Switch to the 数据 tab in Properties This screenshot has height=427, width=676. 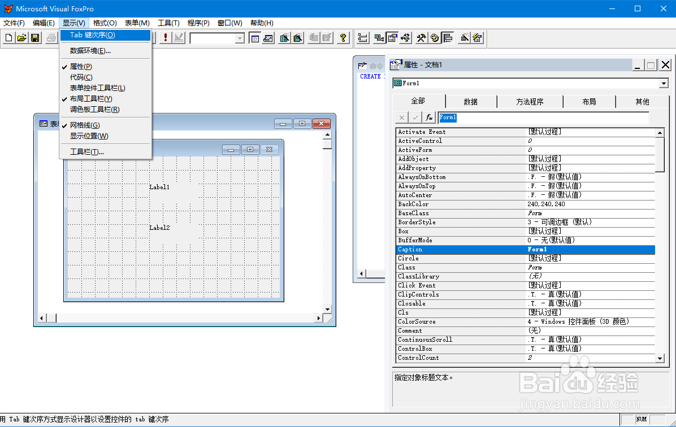coord(471,102)
